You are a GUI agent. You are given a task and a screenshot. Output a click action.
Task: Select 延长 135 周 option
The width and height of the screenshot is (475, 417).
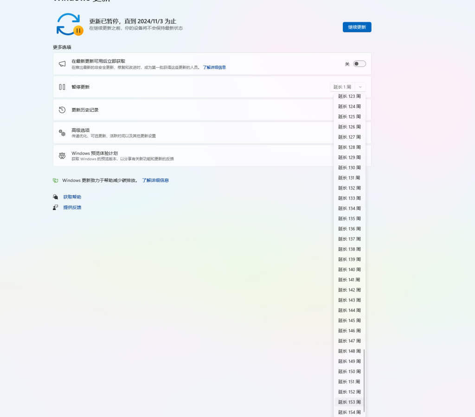click(x=349, y=218)
